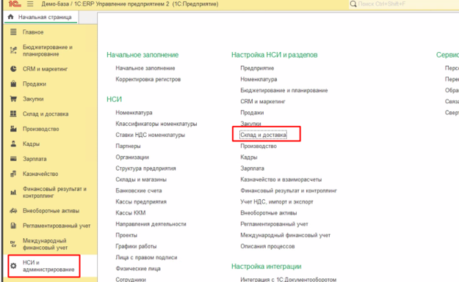Click the 1C logo icon
This screenshot has width=459, height=282.
coord(15,4)
